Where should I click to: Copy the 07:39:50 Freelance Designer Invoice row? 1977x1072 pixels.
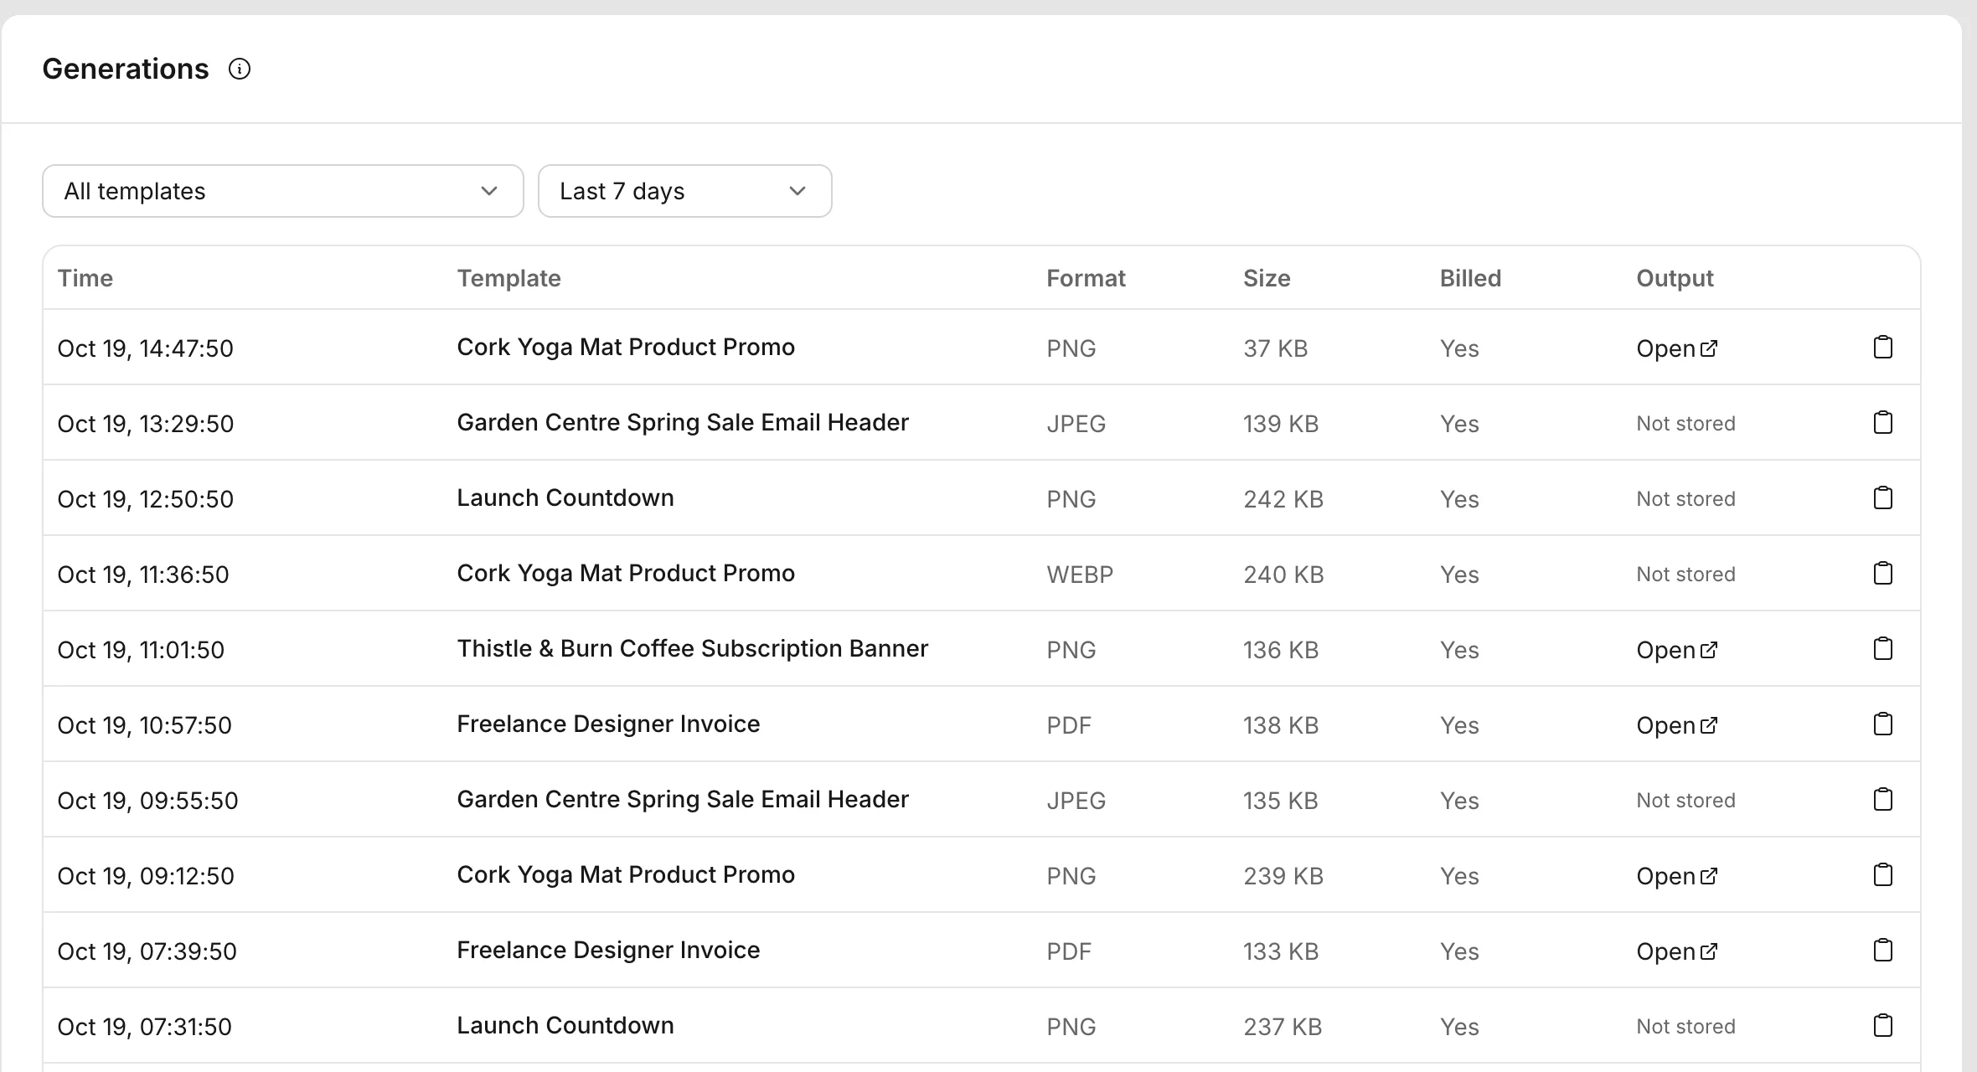pos(1882,950)
